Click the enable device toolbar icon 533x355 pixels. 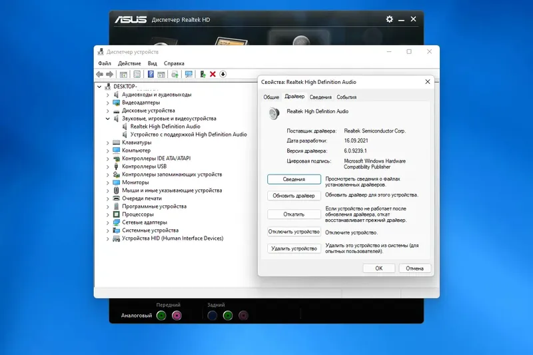[x=203, y=74]
